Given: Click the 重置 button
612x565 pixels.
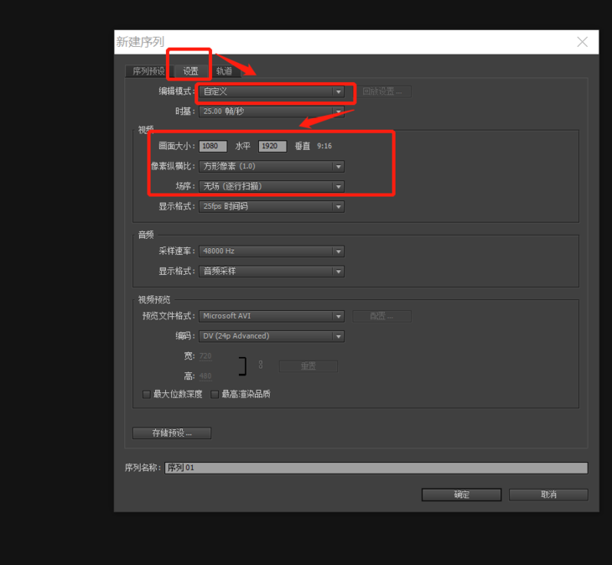Looking at the screenshot, I should [x=309, y=366].
